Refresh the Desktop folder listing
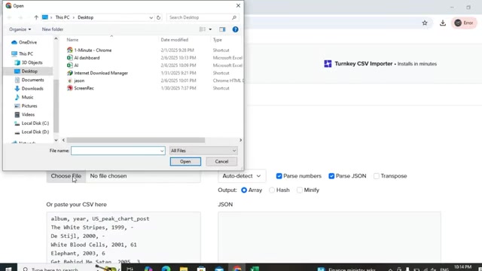Screen dimensions: 482x271 [x=158, y=17]
